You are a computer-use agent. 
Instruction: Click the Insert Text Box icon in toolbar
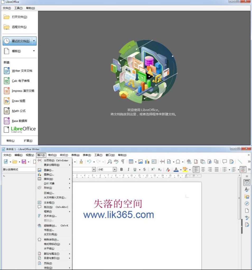[x=154, y=162]
